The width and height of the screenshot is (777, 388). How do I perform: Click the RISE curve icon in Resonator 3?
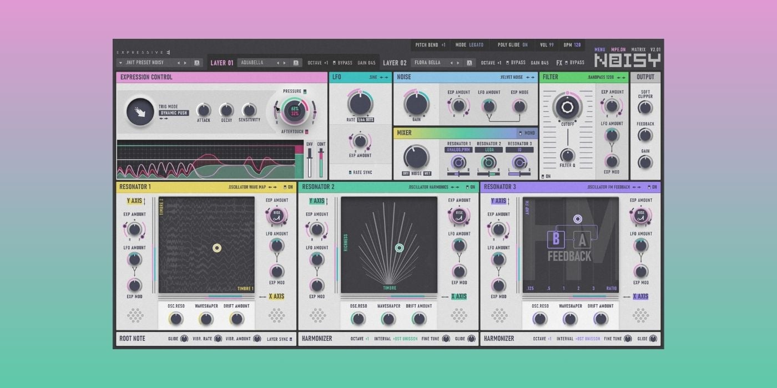tap(641, 216)
